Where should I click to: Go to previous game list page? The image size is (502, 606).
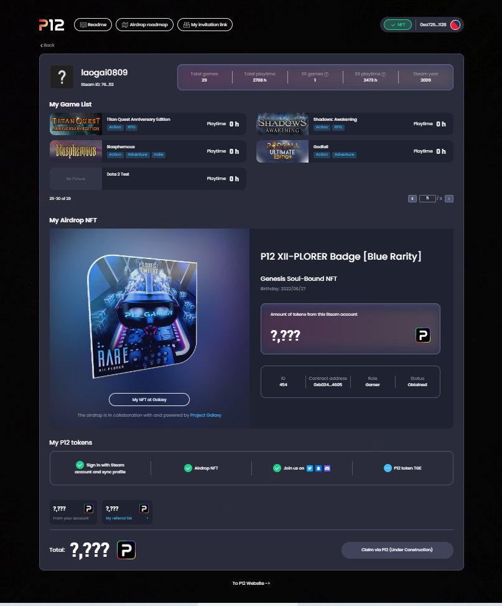[x=412, y=199]
